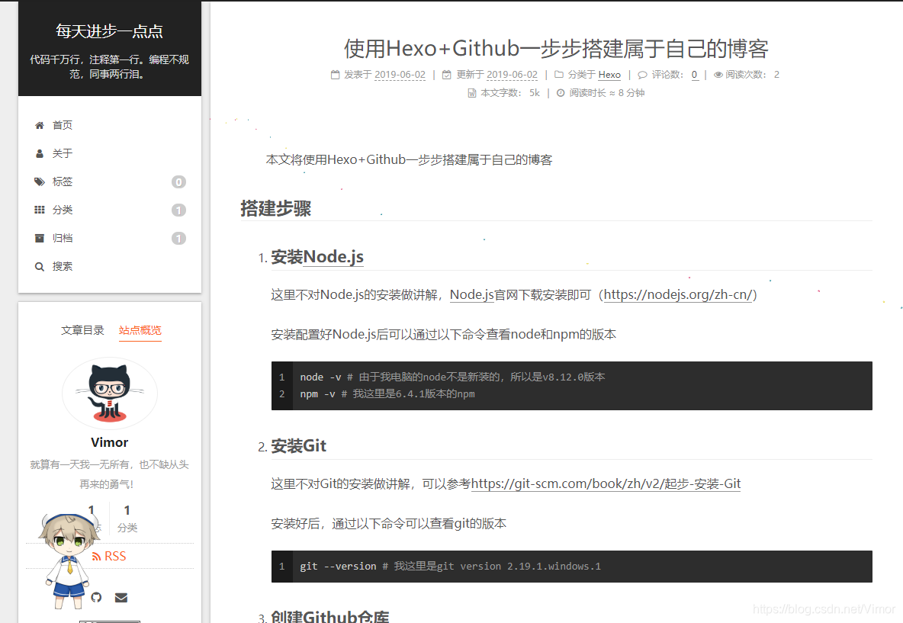Open the https://nodejs.org/zh-cn/ link
This screenshot has width=903, height=623.
[x=678, y=295]
